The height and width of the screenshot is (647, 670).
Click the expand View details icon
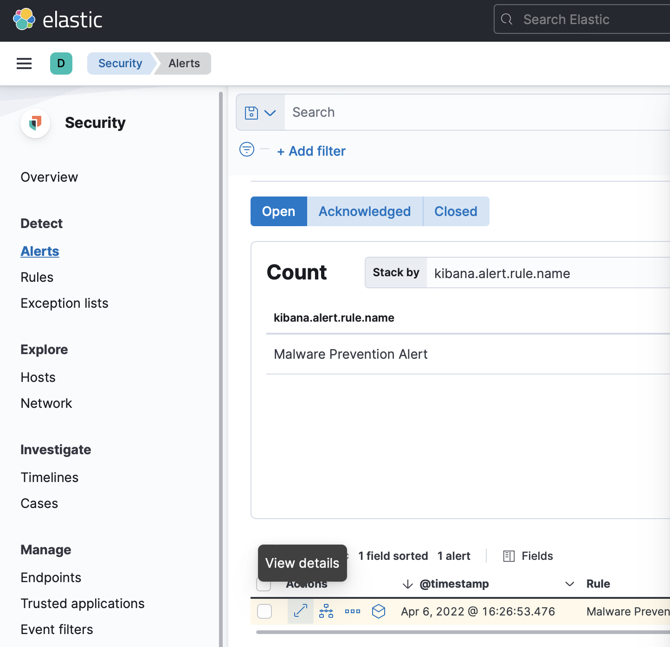click(x=301, y=611)
